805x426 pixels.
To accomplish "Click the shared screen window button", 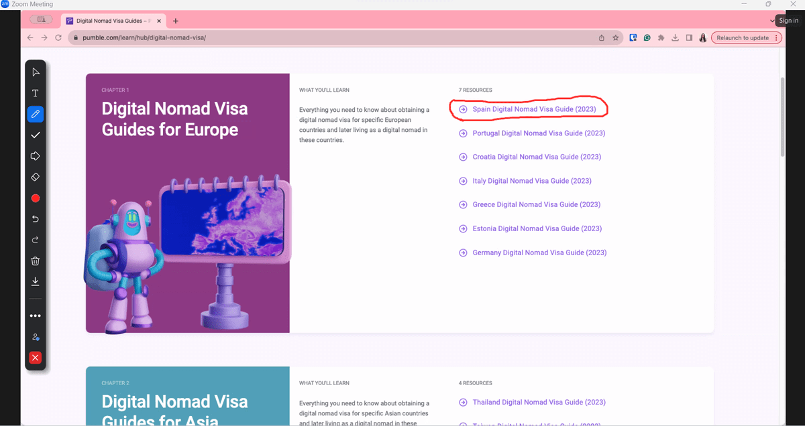I will point(41,19).
